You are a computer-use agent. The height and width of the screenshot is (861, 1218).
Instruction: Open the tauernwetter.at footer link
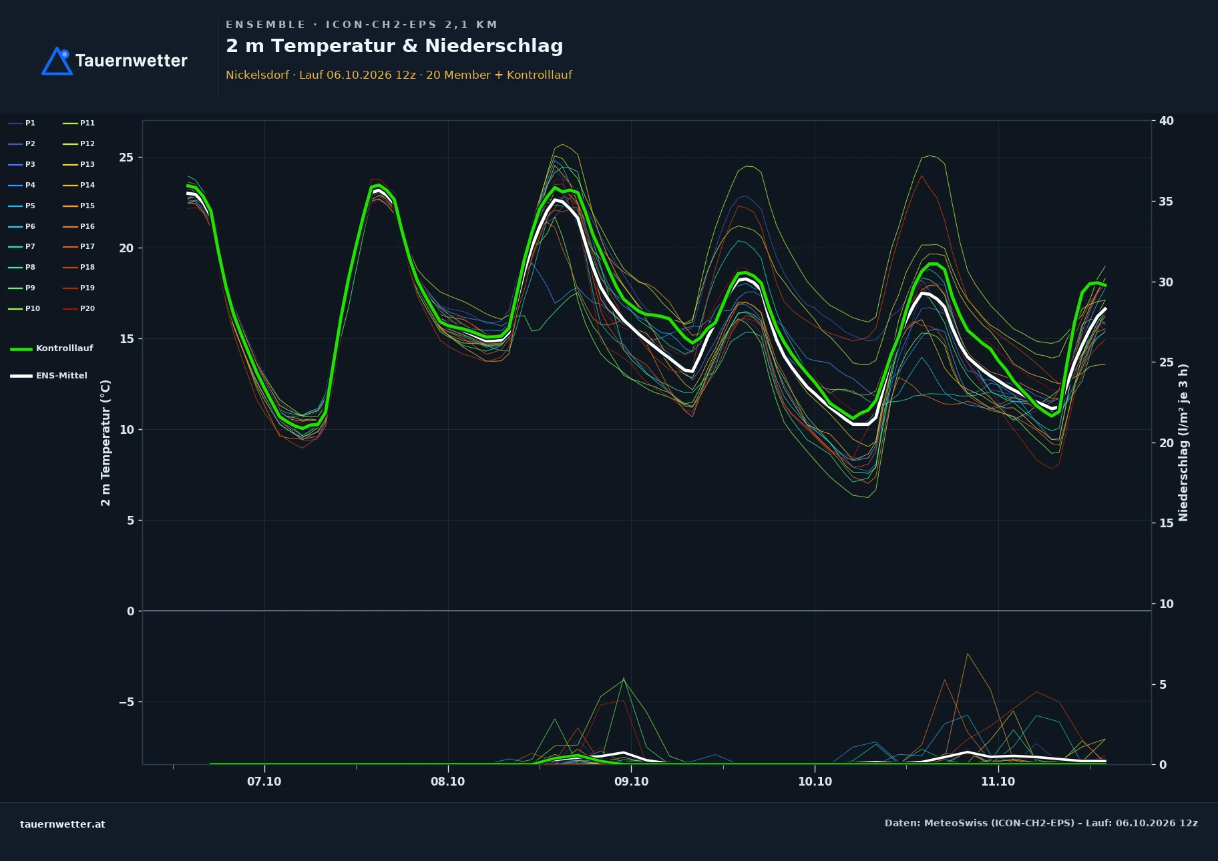pos(63,824)
